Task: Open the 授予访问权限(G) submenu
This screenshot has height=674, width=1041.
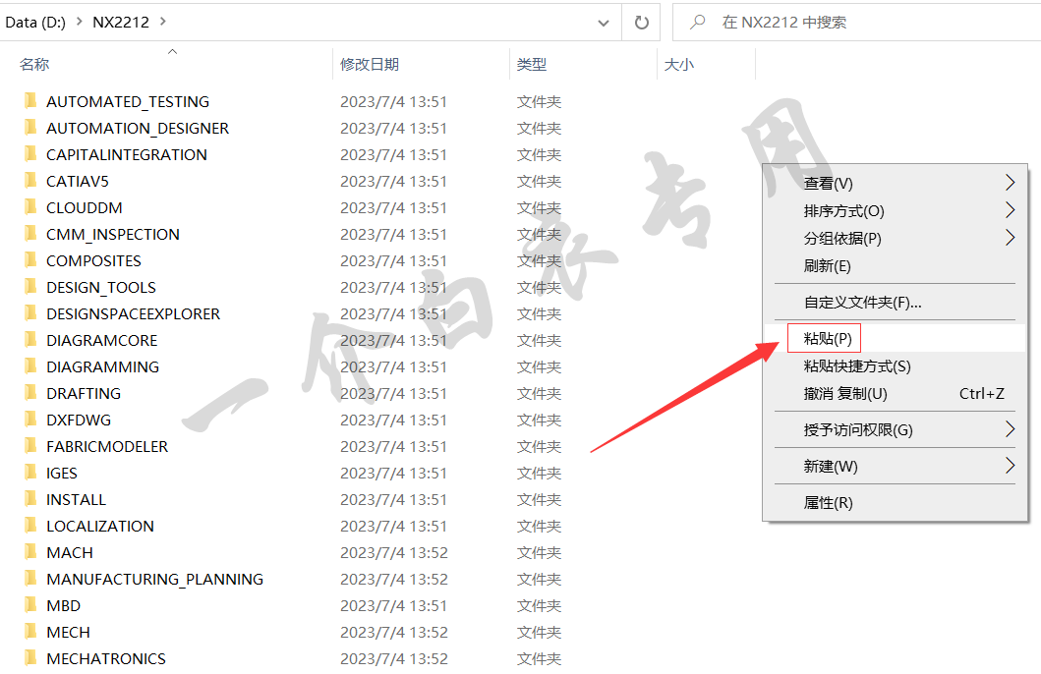Action: click(895, 430)
